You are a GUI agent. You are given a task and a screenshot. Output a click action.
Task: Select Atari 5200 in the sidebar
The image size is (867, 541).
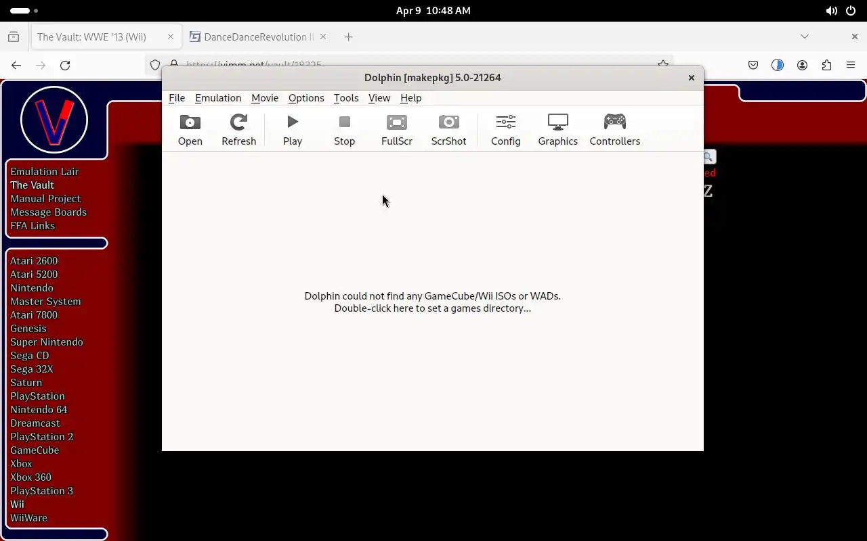pyautogui.click(x=34, y=275)
